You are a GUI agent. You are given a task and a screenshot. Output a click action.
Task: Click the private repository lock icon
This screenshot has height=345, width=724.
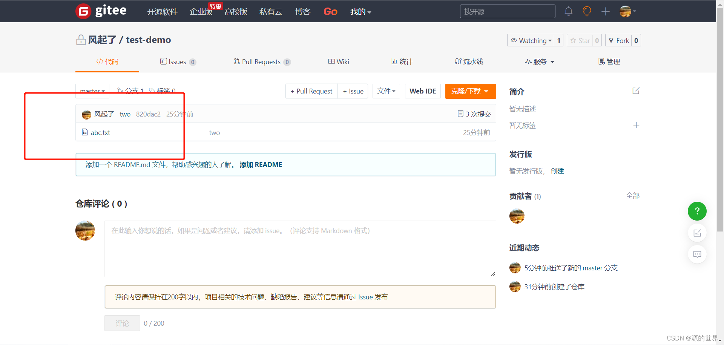pos(81,40)
